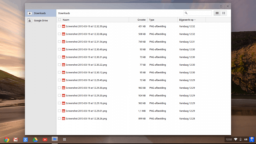This screenshot has width=256, height=144.
Task: Click the 749 kB size value
Action: click(142, 42)
